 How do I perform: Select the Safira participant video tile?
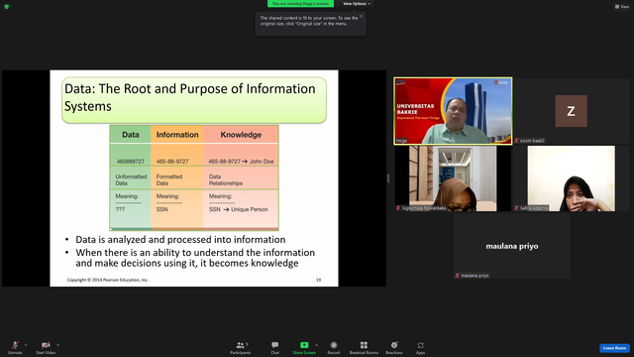coord(571,178)
